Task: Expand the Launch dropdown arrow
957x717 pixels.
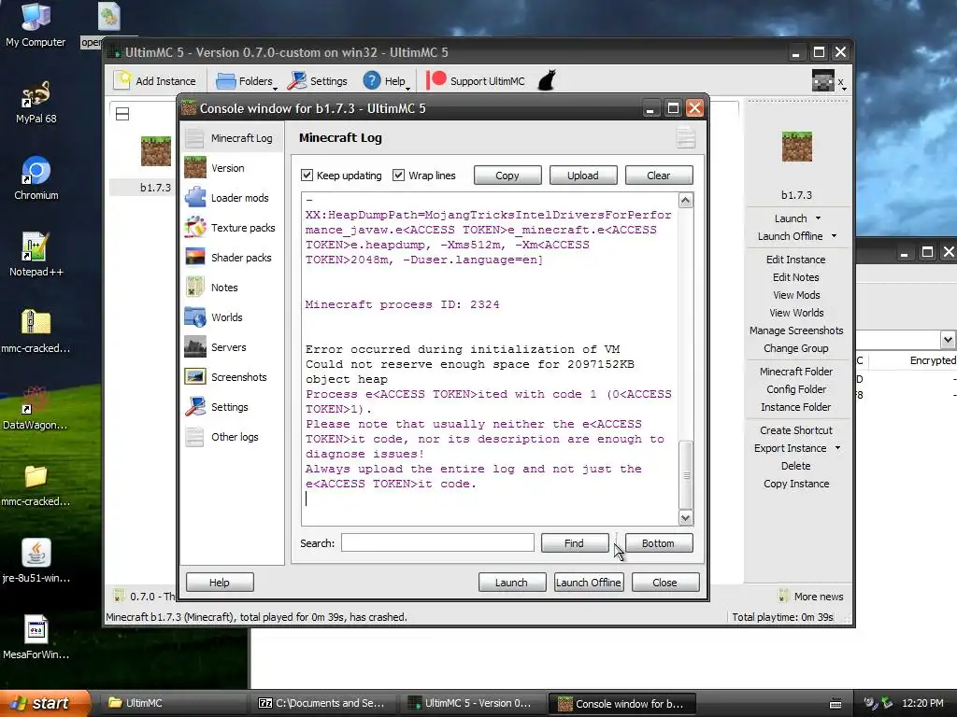Action: click(819, 218)
